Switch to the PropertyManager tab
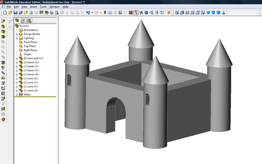This screenshot has height=164, width=262. point(23,21)
